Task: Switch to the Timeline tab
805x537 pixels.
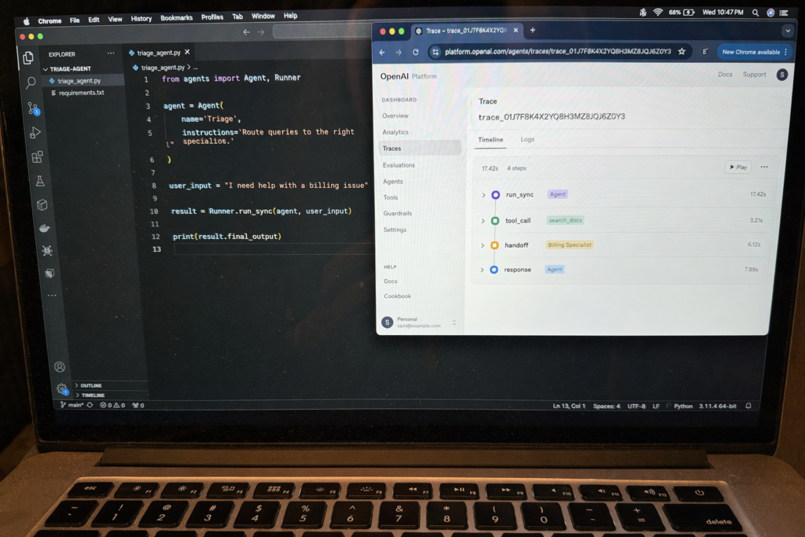Action: (x=491, y=140)
